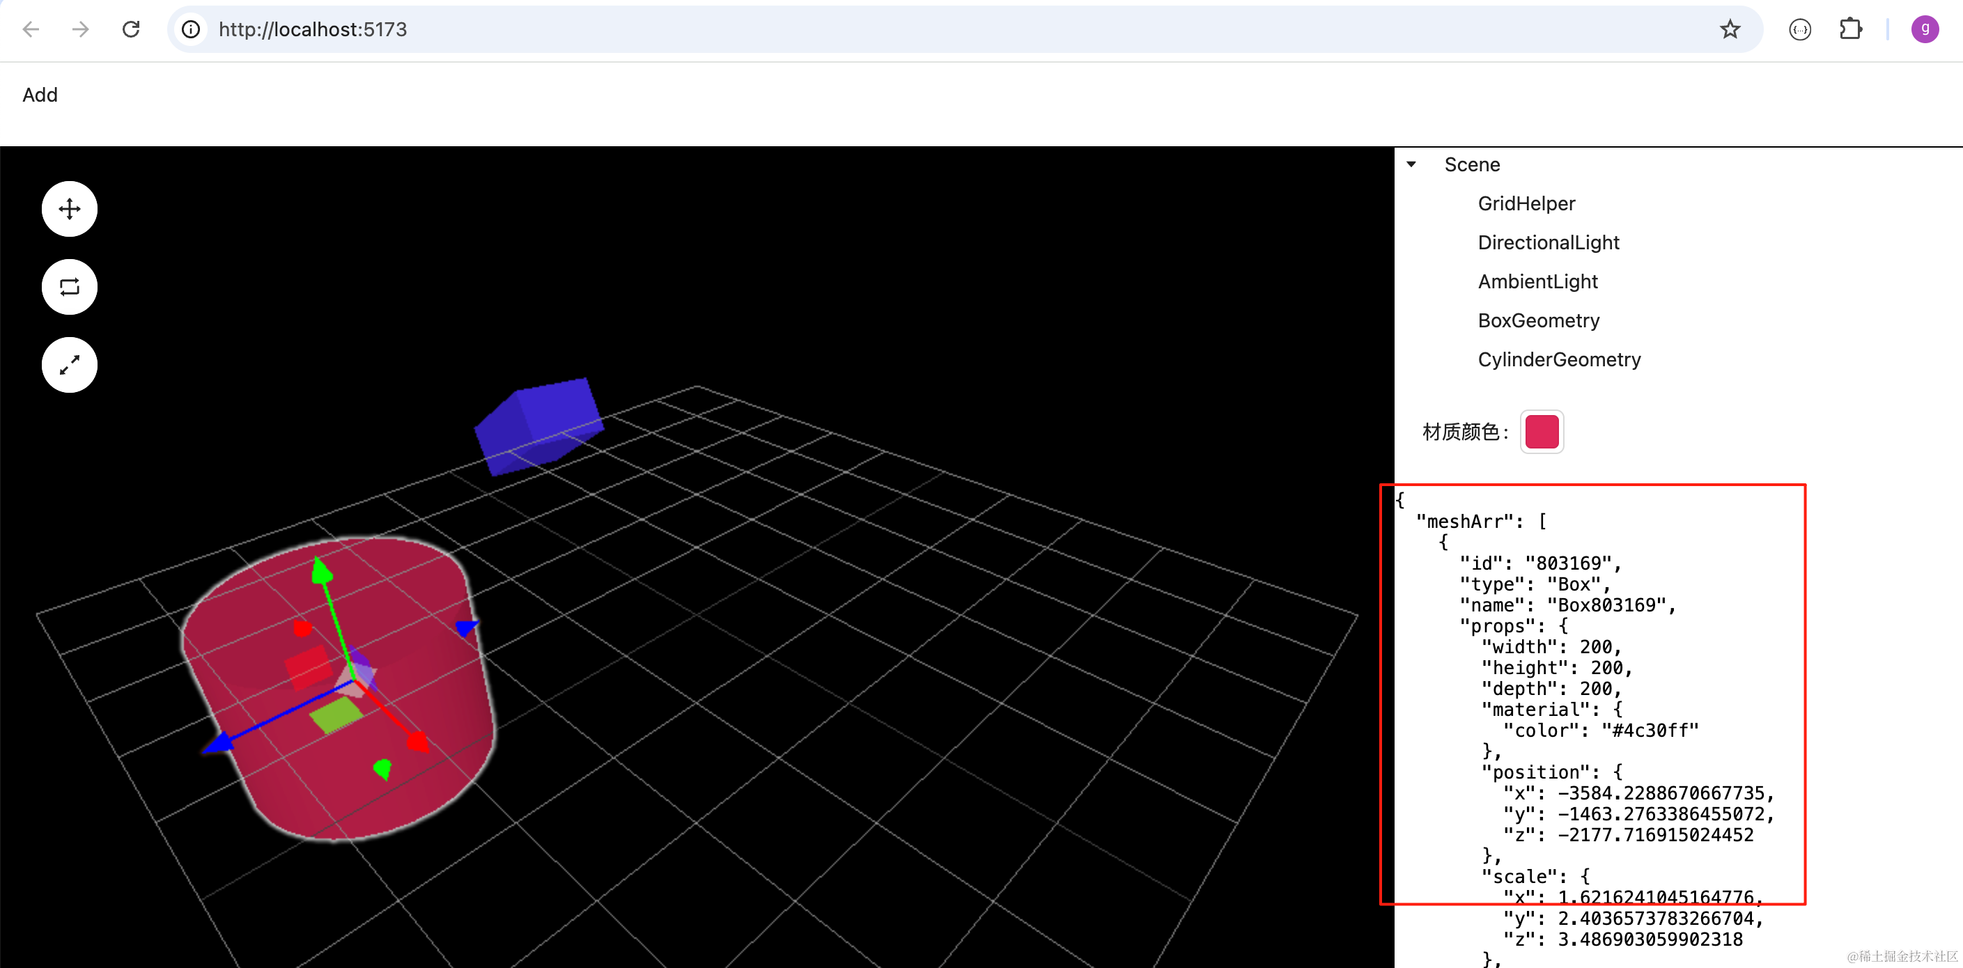
Task: Select BoxGeometry in the scene tree
Action: click(1539, 320)
